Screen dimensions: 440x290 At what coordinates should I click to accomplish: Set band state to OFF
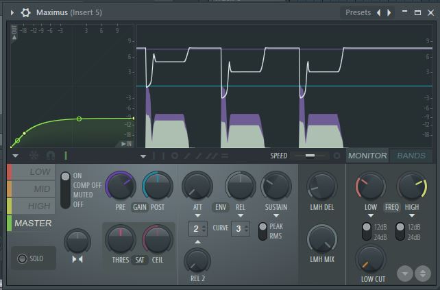[x=78, y=204]
